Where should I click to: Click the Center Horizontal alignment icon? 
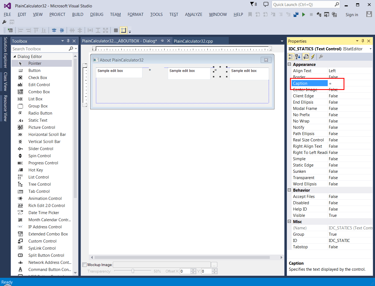click(x=62, y=30)
